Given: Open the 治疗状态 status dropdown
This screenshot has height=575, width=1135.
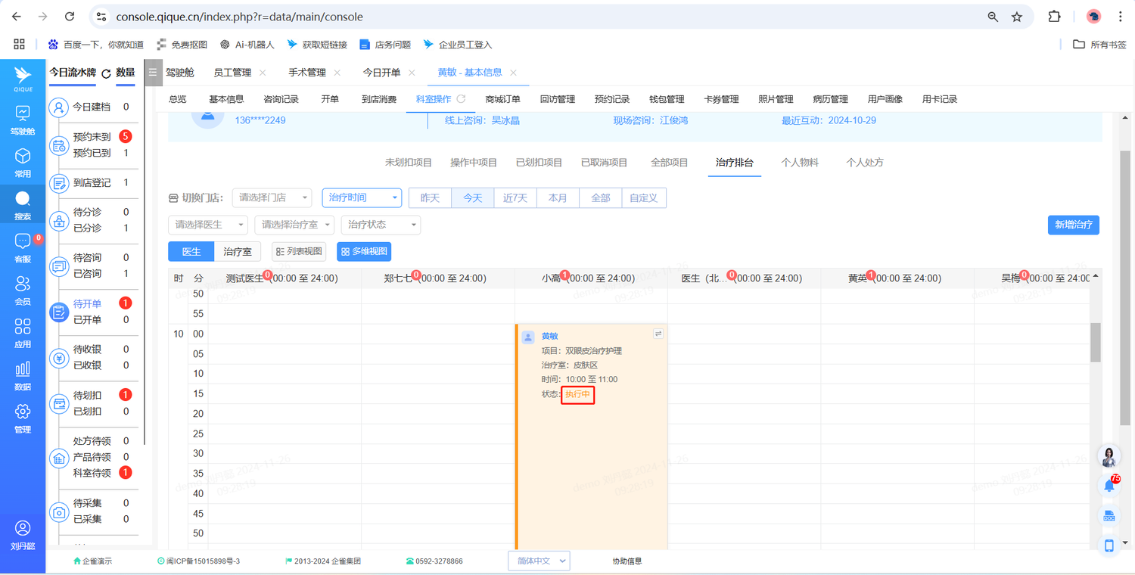Looking at the screenshot, I should click(x=381, y=225).
